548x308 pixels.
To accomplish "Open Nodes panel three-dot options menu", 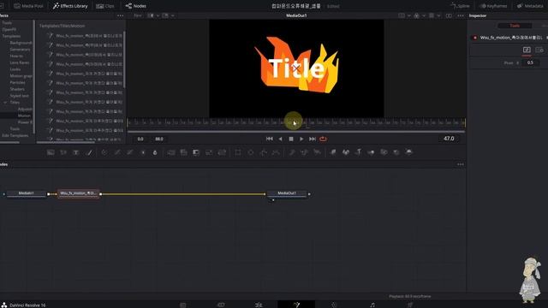I will (461, 164).
